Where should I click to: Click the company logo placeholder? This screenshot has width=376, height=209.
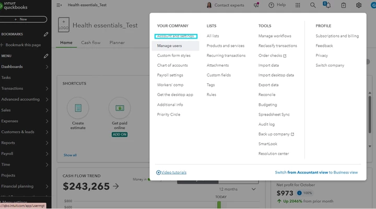point(64,24)
